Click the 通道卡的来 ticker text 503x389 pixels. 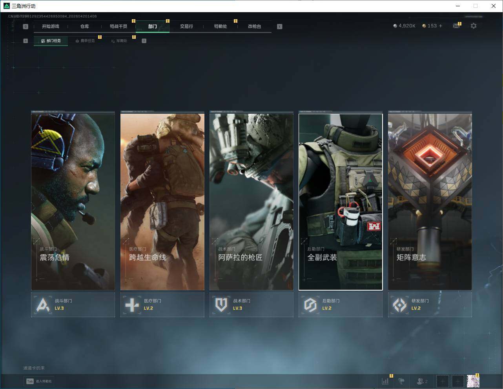point(34,368)
